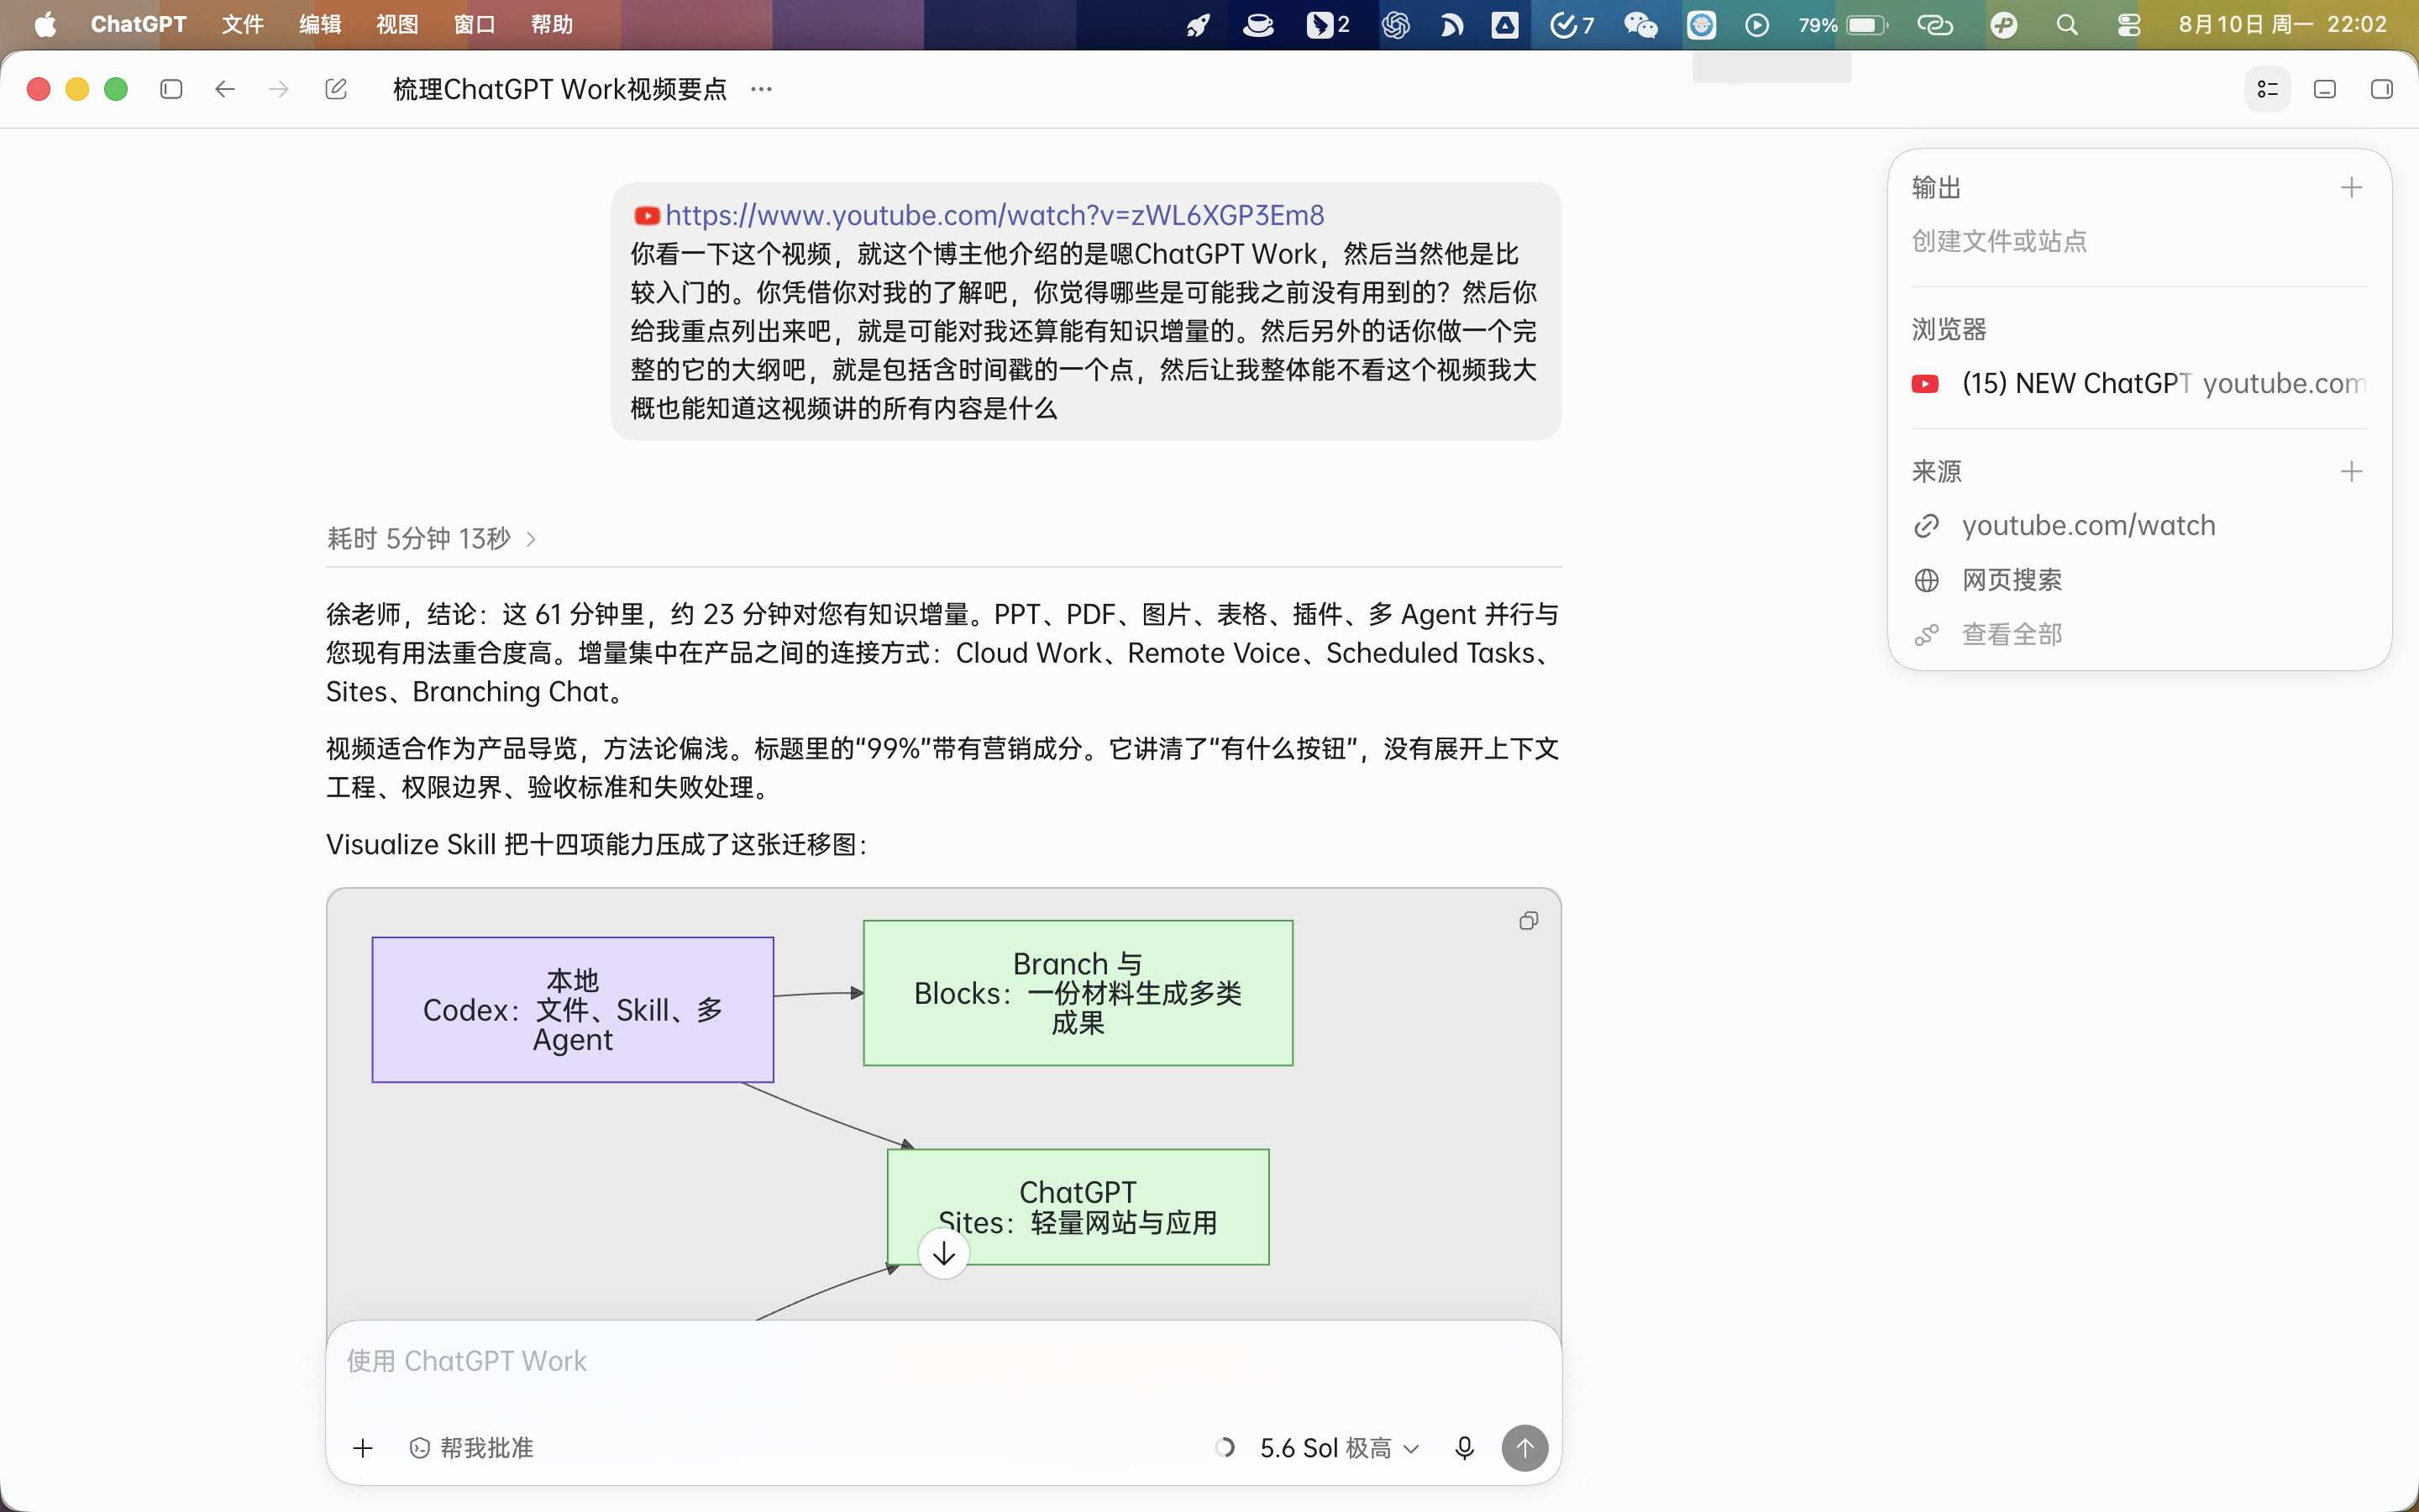Go forward with the right arrow
Image resolution: width=2419 pixels, height=1512 pixels.
(x=279, y=89)
